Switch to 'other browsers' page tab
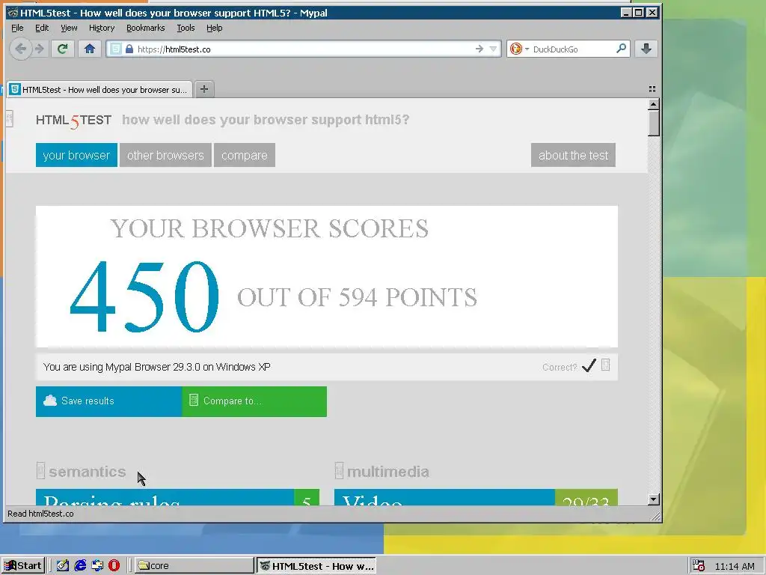This screenshot has width=766, height=575. [165, 155]
